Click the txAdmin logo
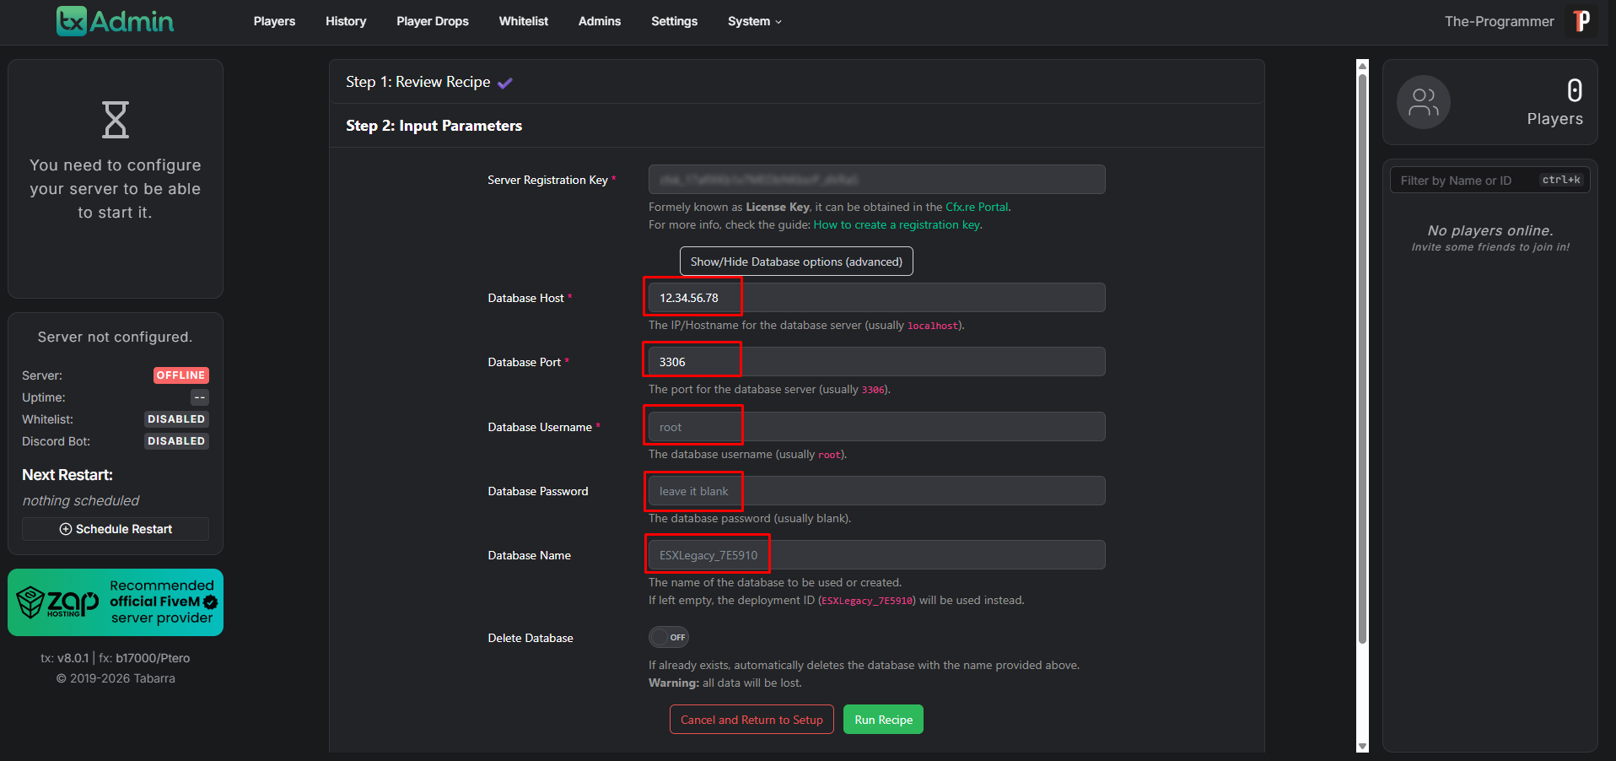The height and width of the screenshot is (761, 1616). coord(115,21)
